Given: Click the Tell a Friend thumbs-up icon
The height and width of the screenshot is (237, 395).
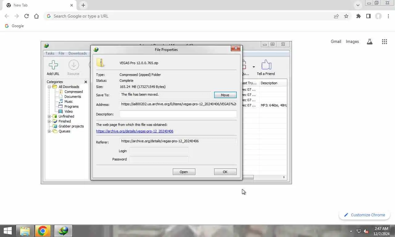Looking at the screenshot, I should pyautogui.click(x=266, y=65).
